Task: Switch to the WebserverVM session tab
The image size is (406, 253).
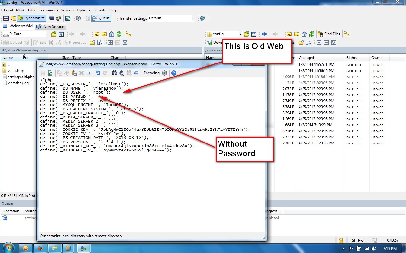Action: (18, 26)
